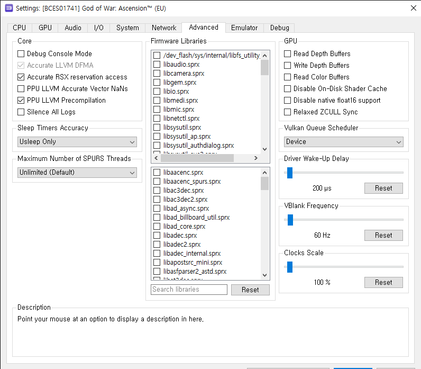Check Disable native float16 support
The image size is (421, 369).
coord(288,100)
